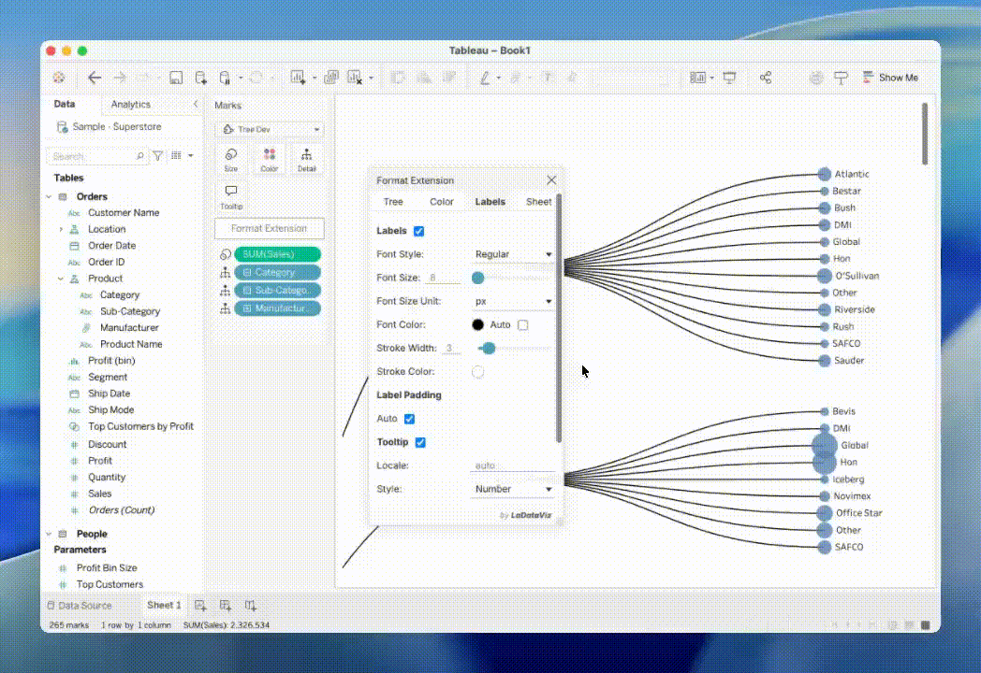Image resolution: width=981 pixels, height=673 pixels.
Task: Switch to the Analytics pane tab
Action: (130, 105)
